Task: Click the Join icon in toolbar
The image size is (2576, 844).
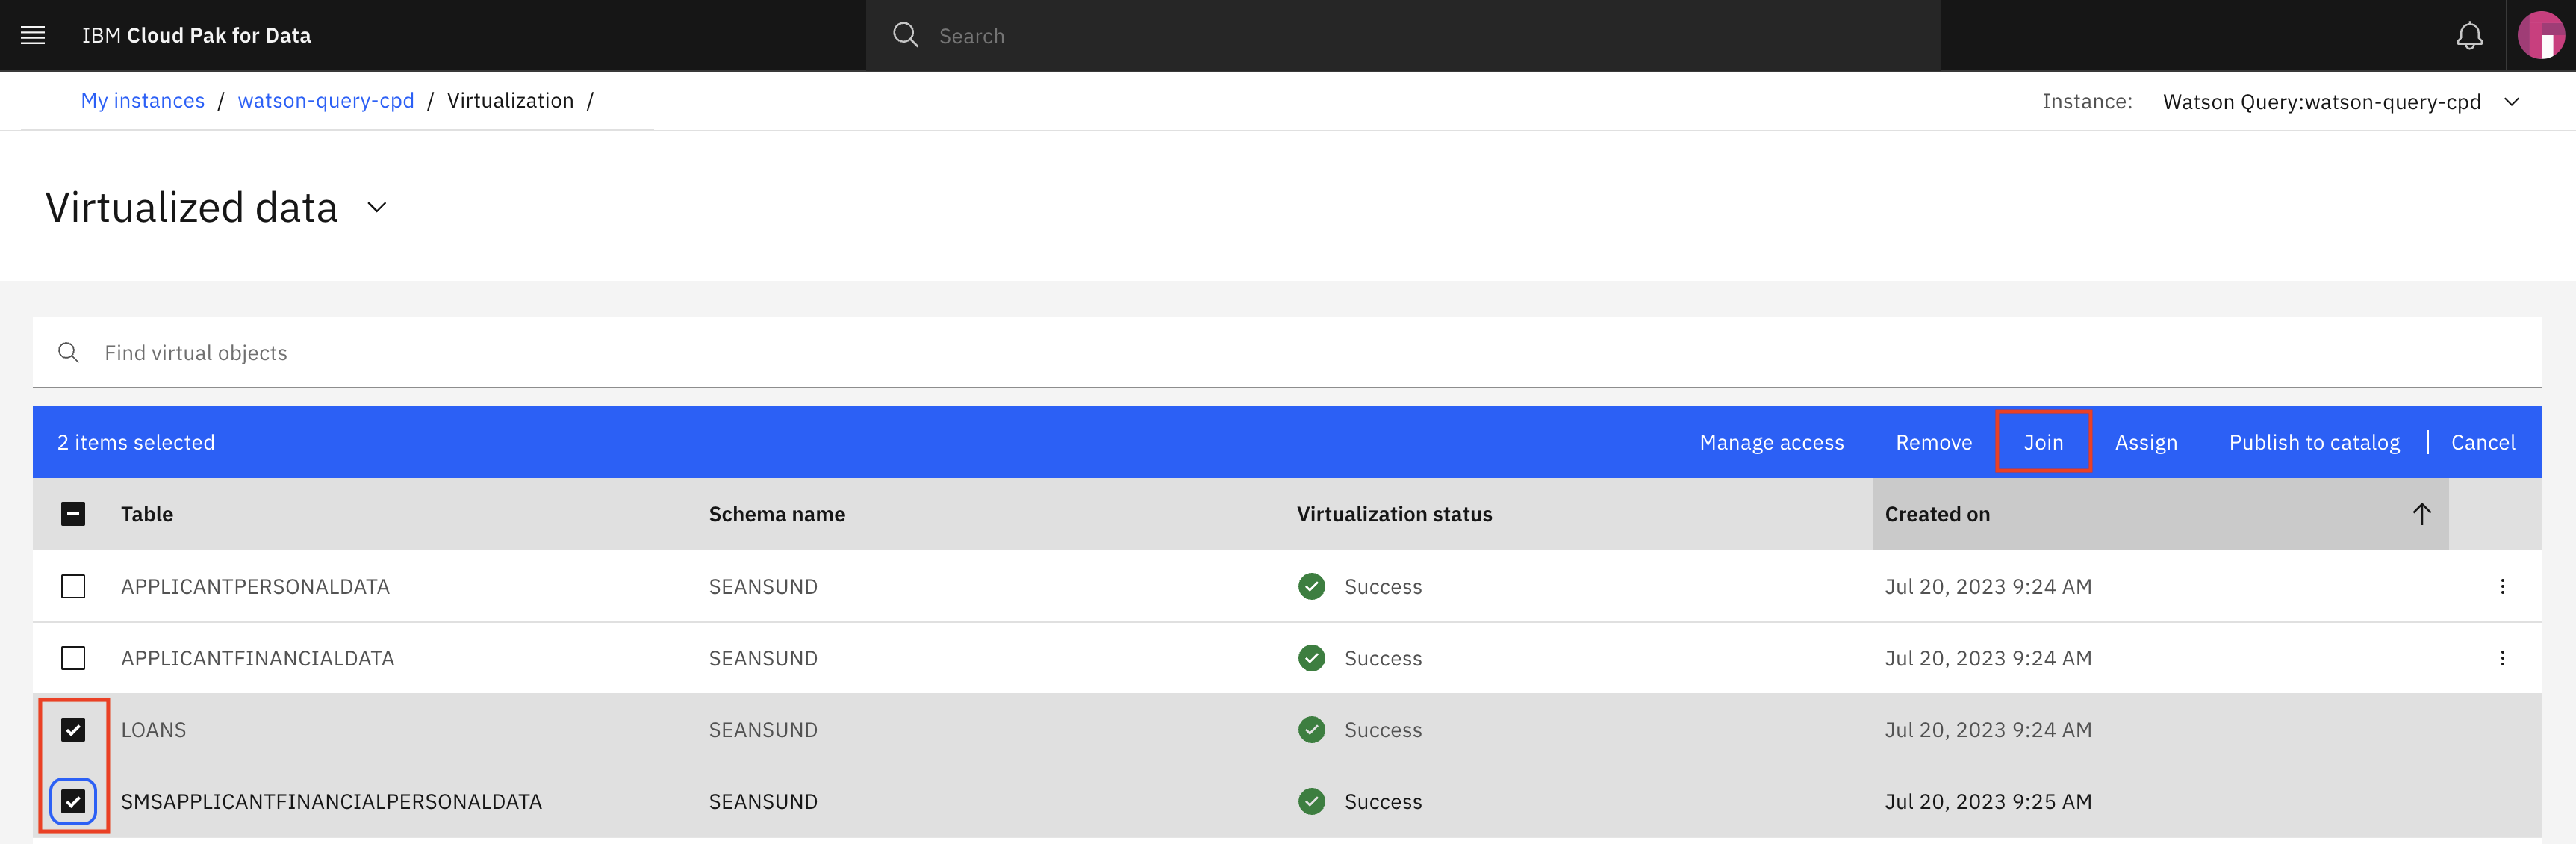Action: click(x=2042, y=441)
